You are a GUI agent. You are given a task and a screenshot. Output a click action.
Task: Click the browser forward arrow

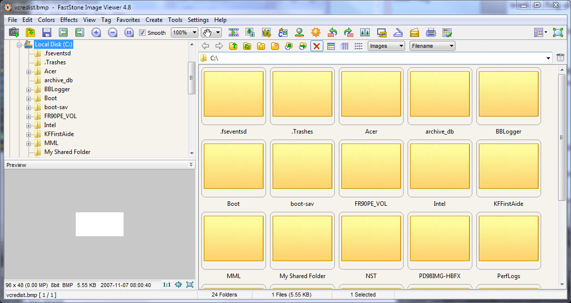pos(219,46)
